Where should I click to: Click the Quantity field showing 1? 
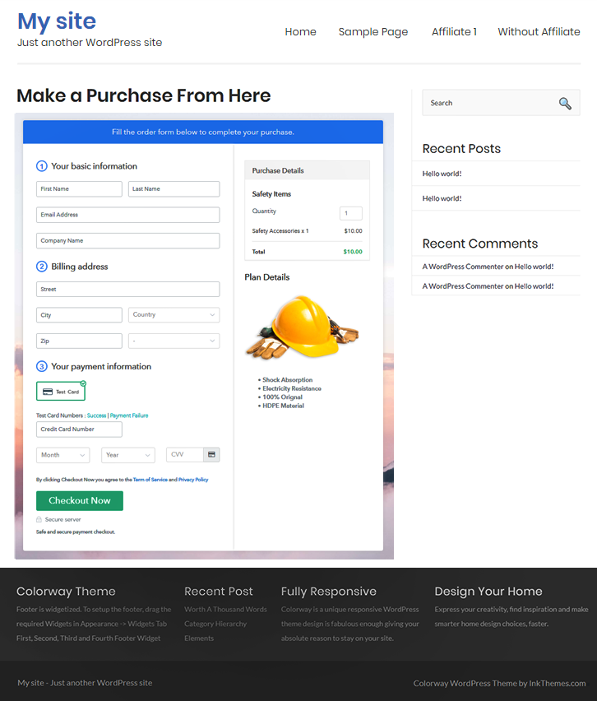click(x=351, y=213)
